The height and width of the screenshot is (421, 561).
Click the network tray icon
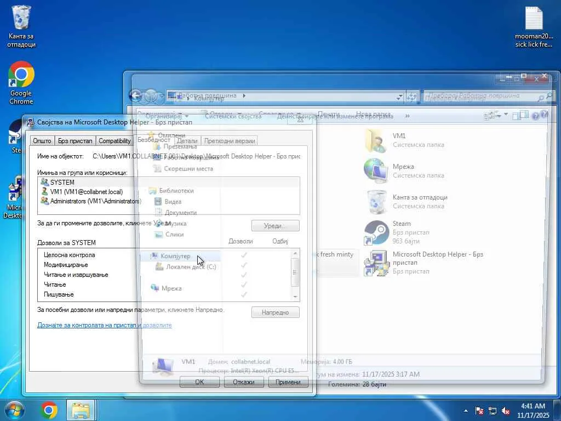493,411
